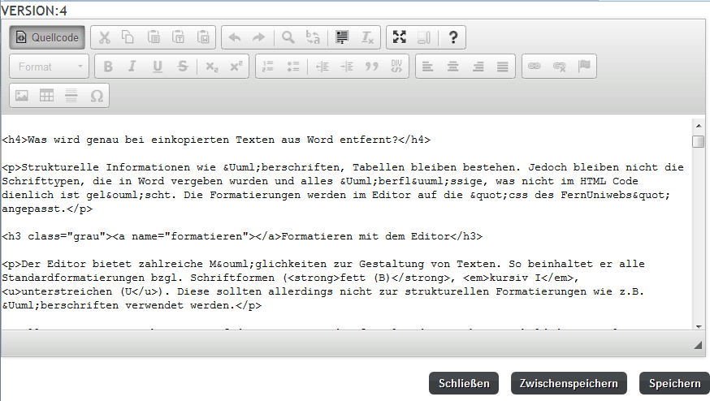Click the scrollbar up arrow
The height and width of the screenshot is (401, 710).
click(699, 125)
